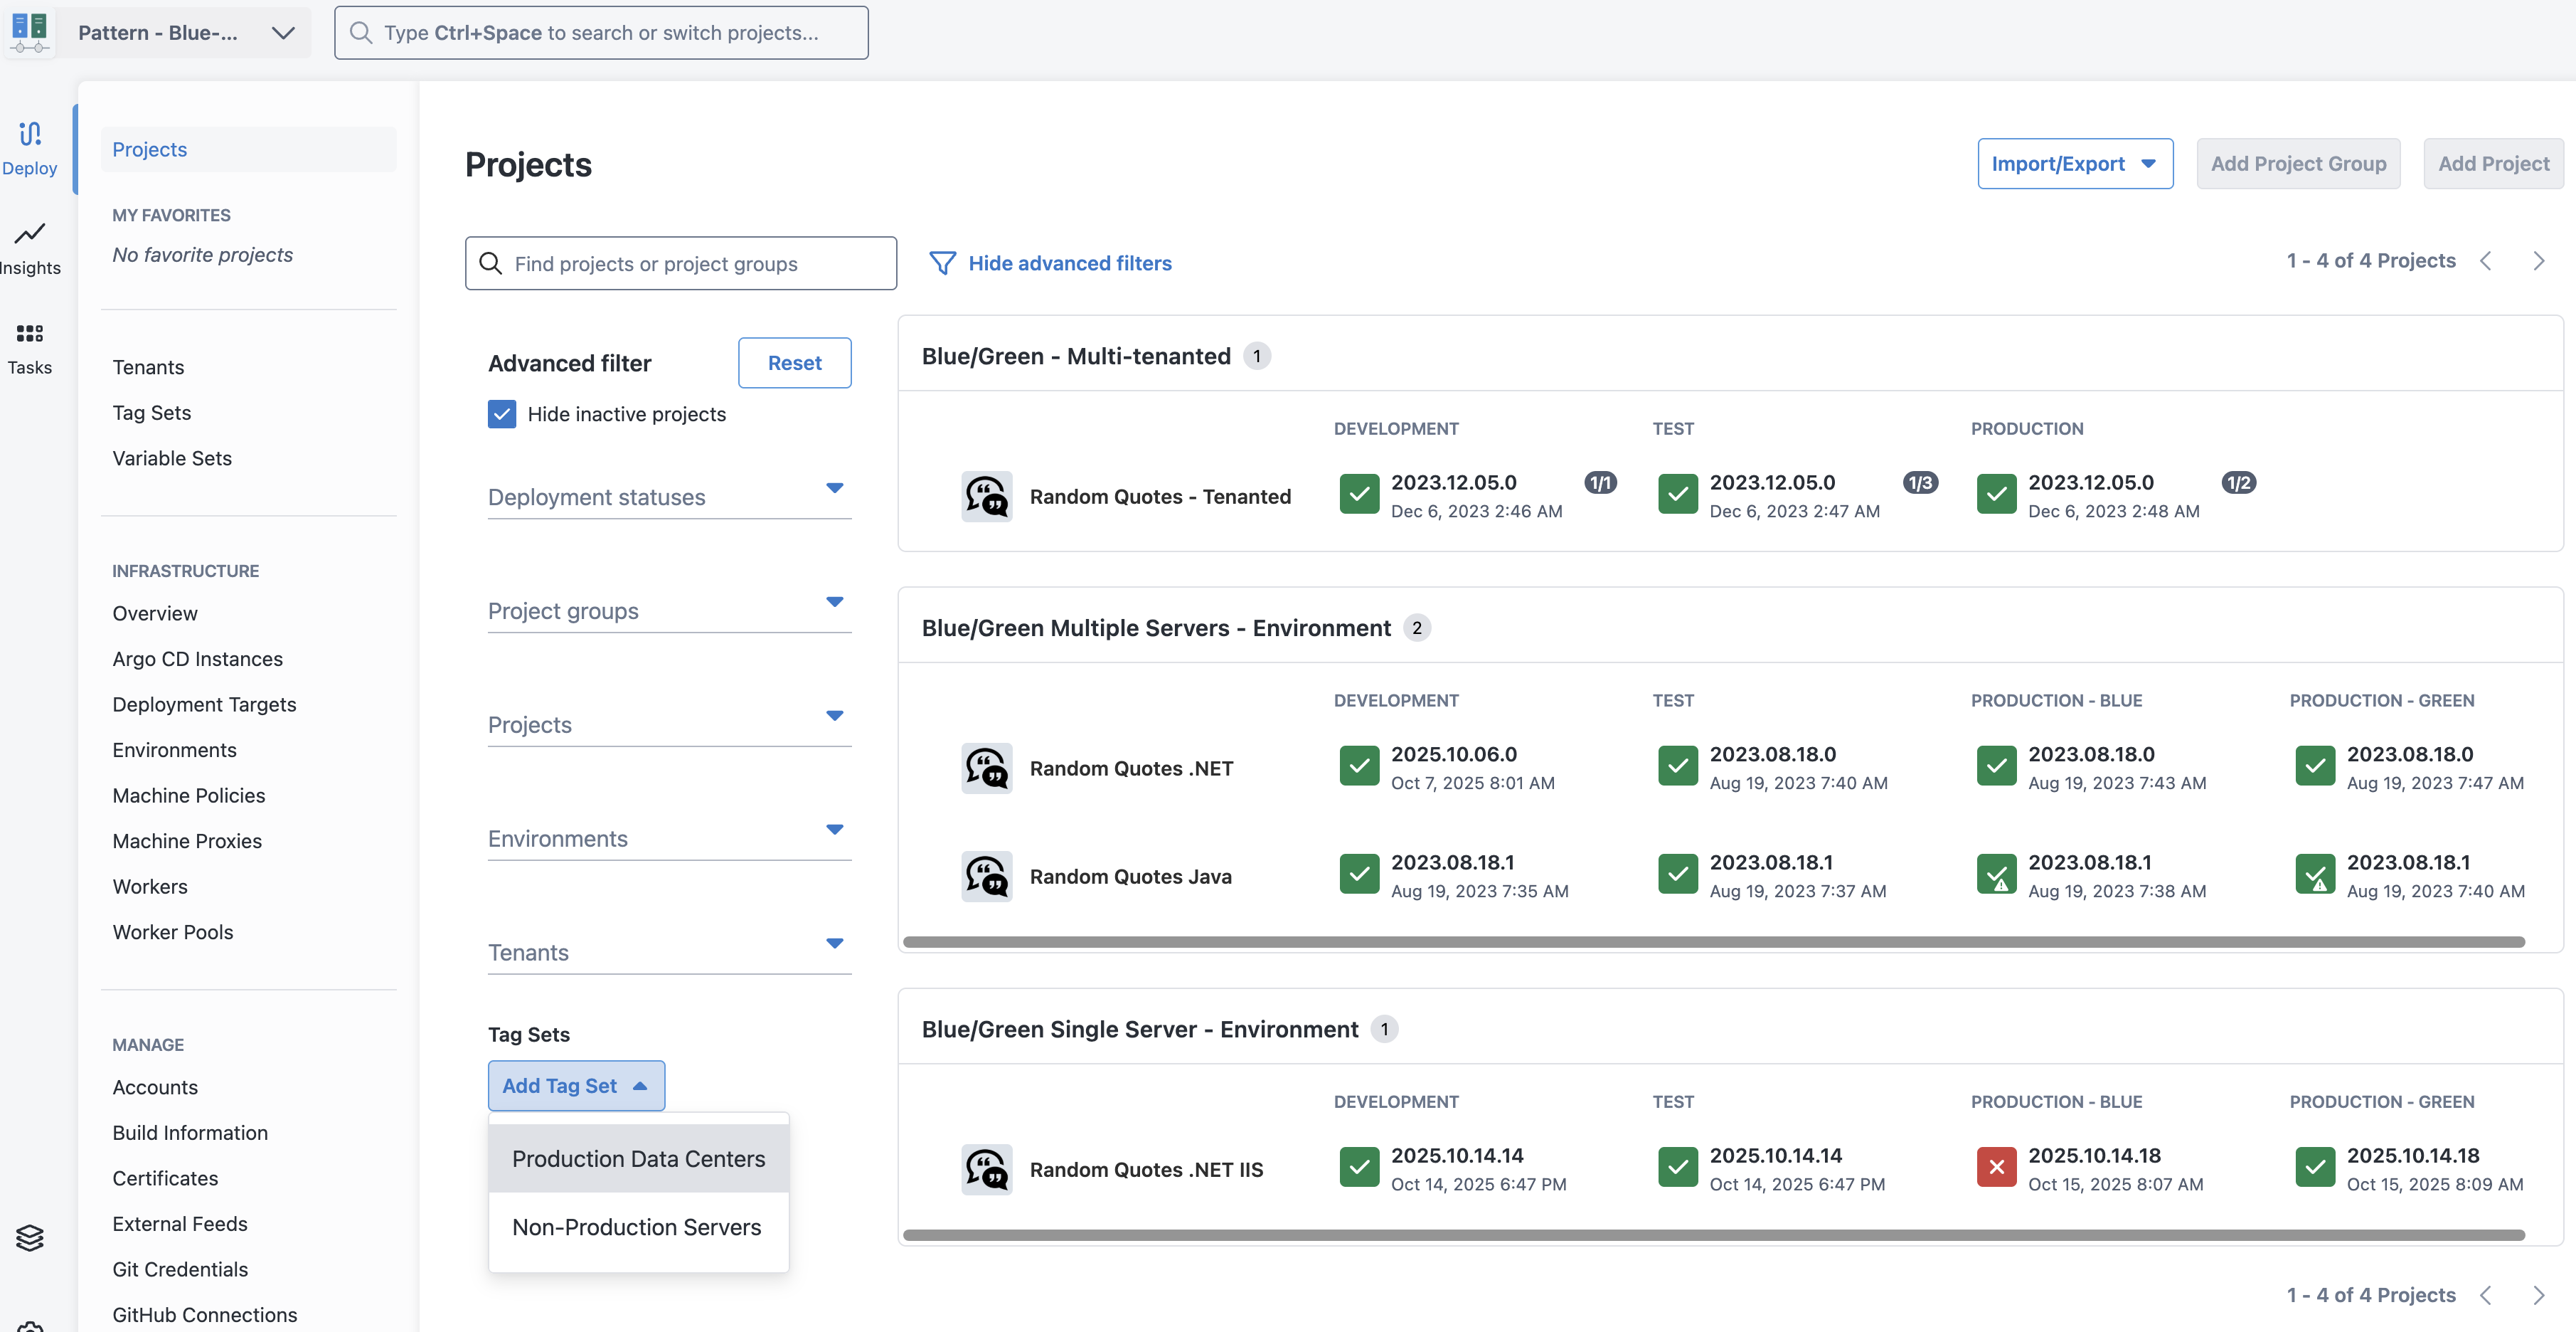Image resolution: width=2576 pixels, height=1332 pixels.
Task: Click the Random Quotes .NET project logo
Action: tap(986, 768)
